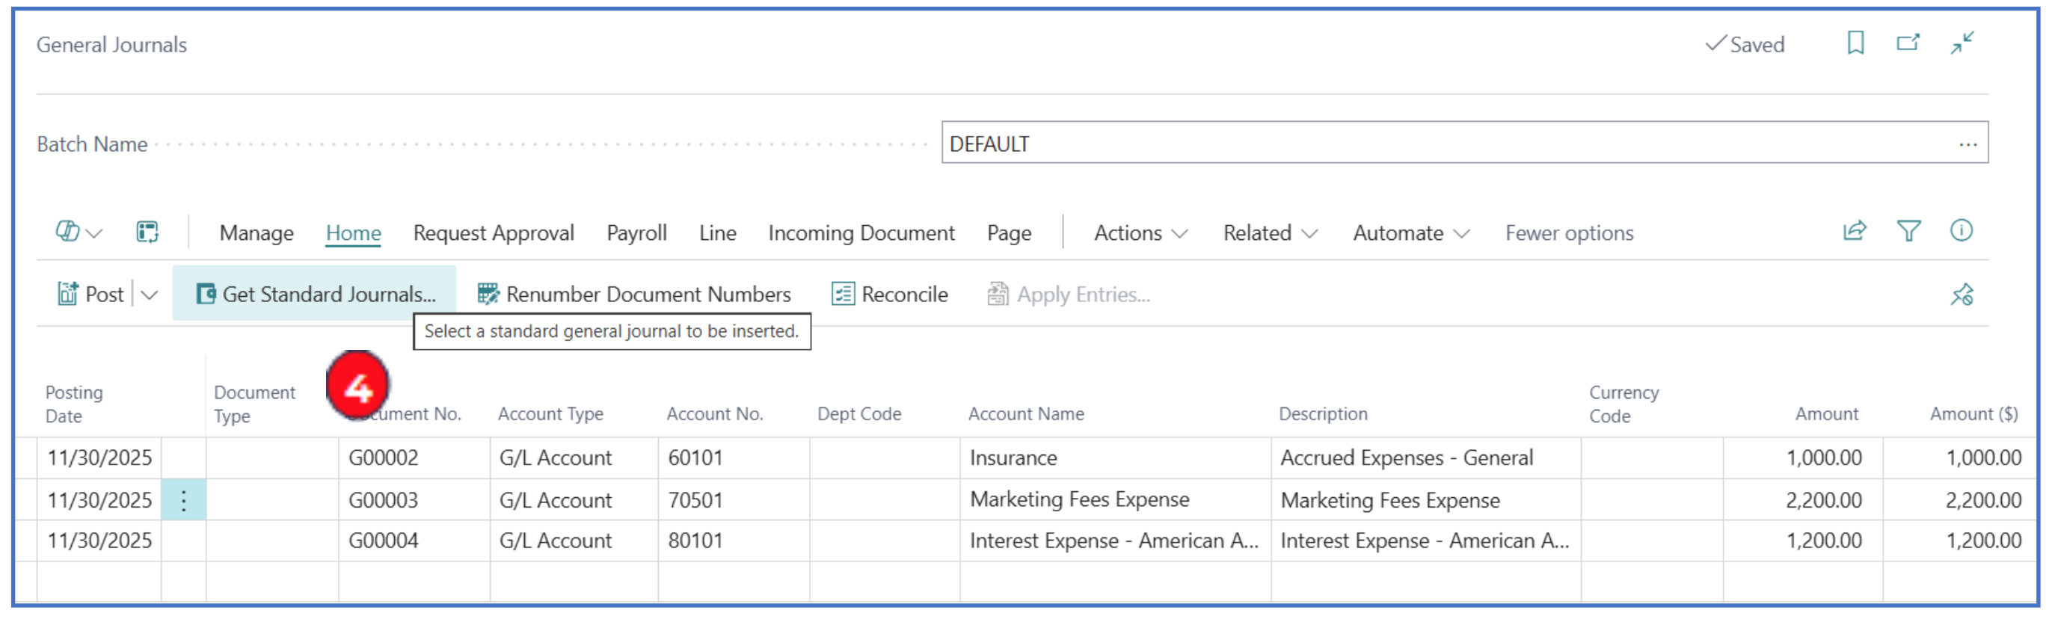Click the Batch Name lookup ellipsis
The width and height of the screenshot is (2049, 619).
point(1967,145)
